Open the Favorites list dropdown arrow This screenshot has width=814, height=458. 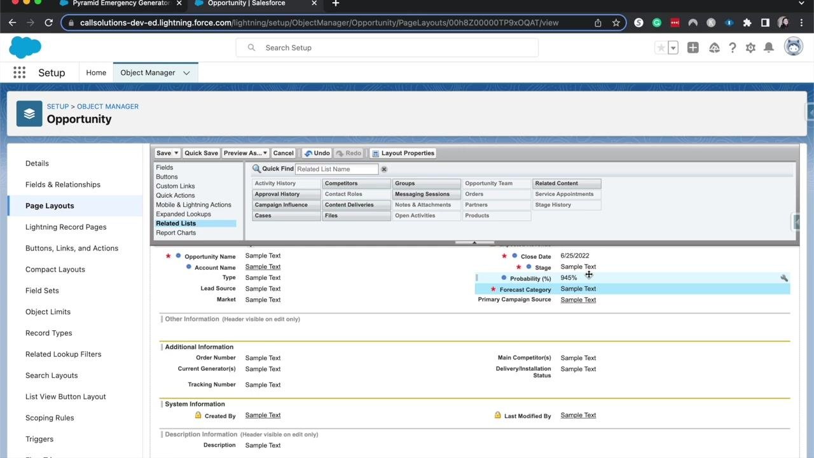[x=673, y=48]
